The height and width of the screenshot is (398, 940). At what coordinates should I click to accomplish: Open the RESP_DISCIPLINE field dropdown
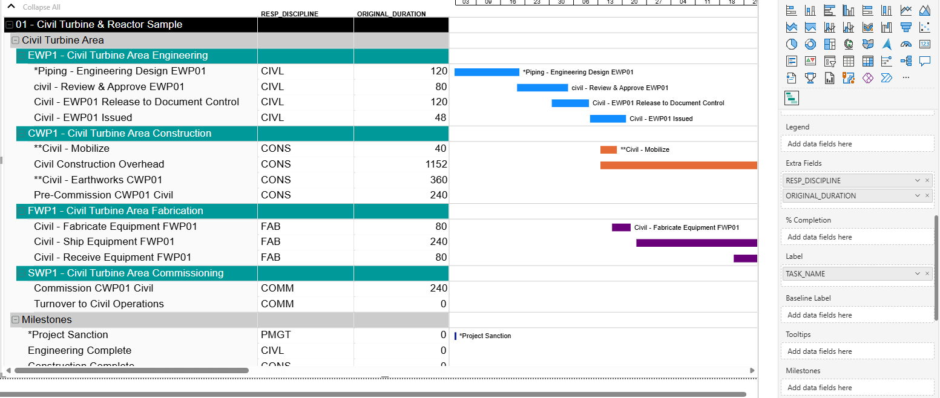[919, 180]
